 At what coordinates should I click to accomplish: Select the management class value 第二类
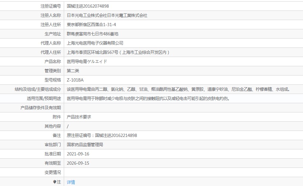tap(73, 71)
